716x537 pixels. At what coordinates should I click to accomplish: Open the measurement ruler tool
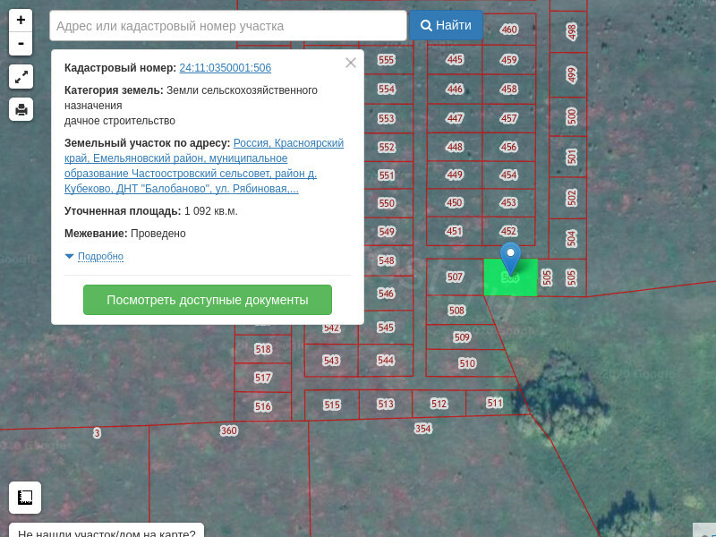tap(25, 497)
